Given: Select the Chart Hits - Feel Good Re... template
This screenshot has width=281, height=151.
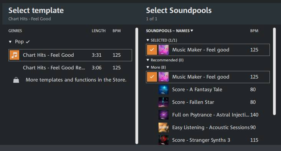Looking at the screenshot, I should pyautogui.click(x=70, y=68).
